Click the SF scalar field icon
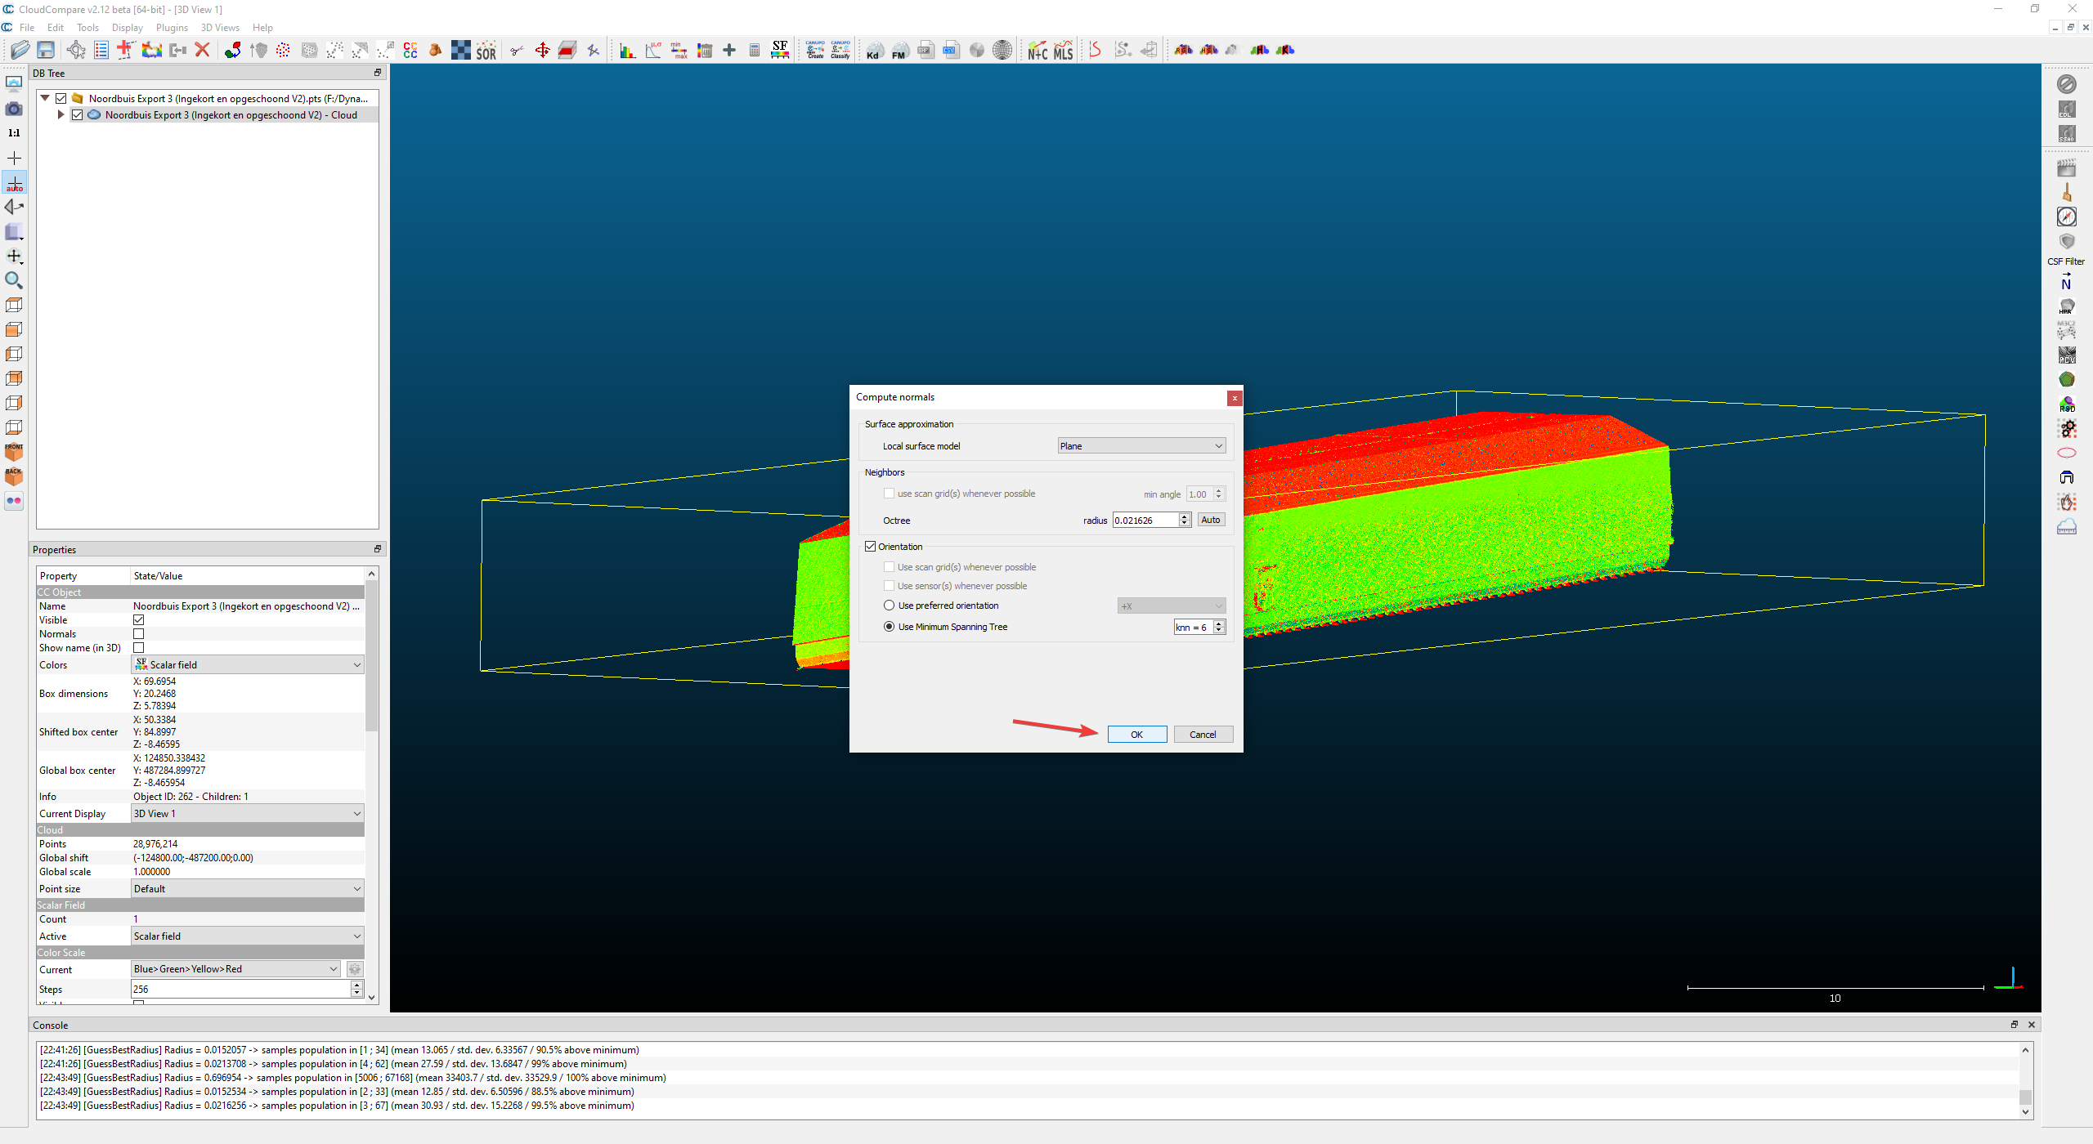The image size is (2093, 1144). 780,51
